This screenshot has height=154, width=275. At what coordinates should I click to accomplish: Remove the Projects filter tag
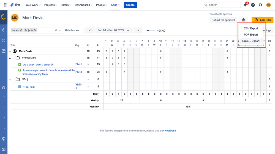35,30
